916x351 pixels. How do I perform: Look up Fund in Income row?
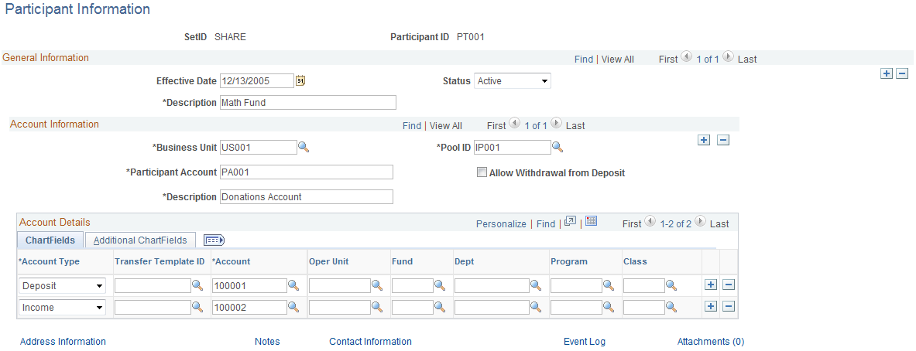tap(439, 308)
